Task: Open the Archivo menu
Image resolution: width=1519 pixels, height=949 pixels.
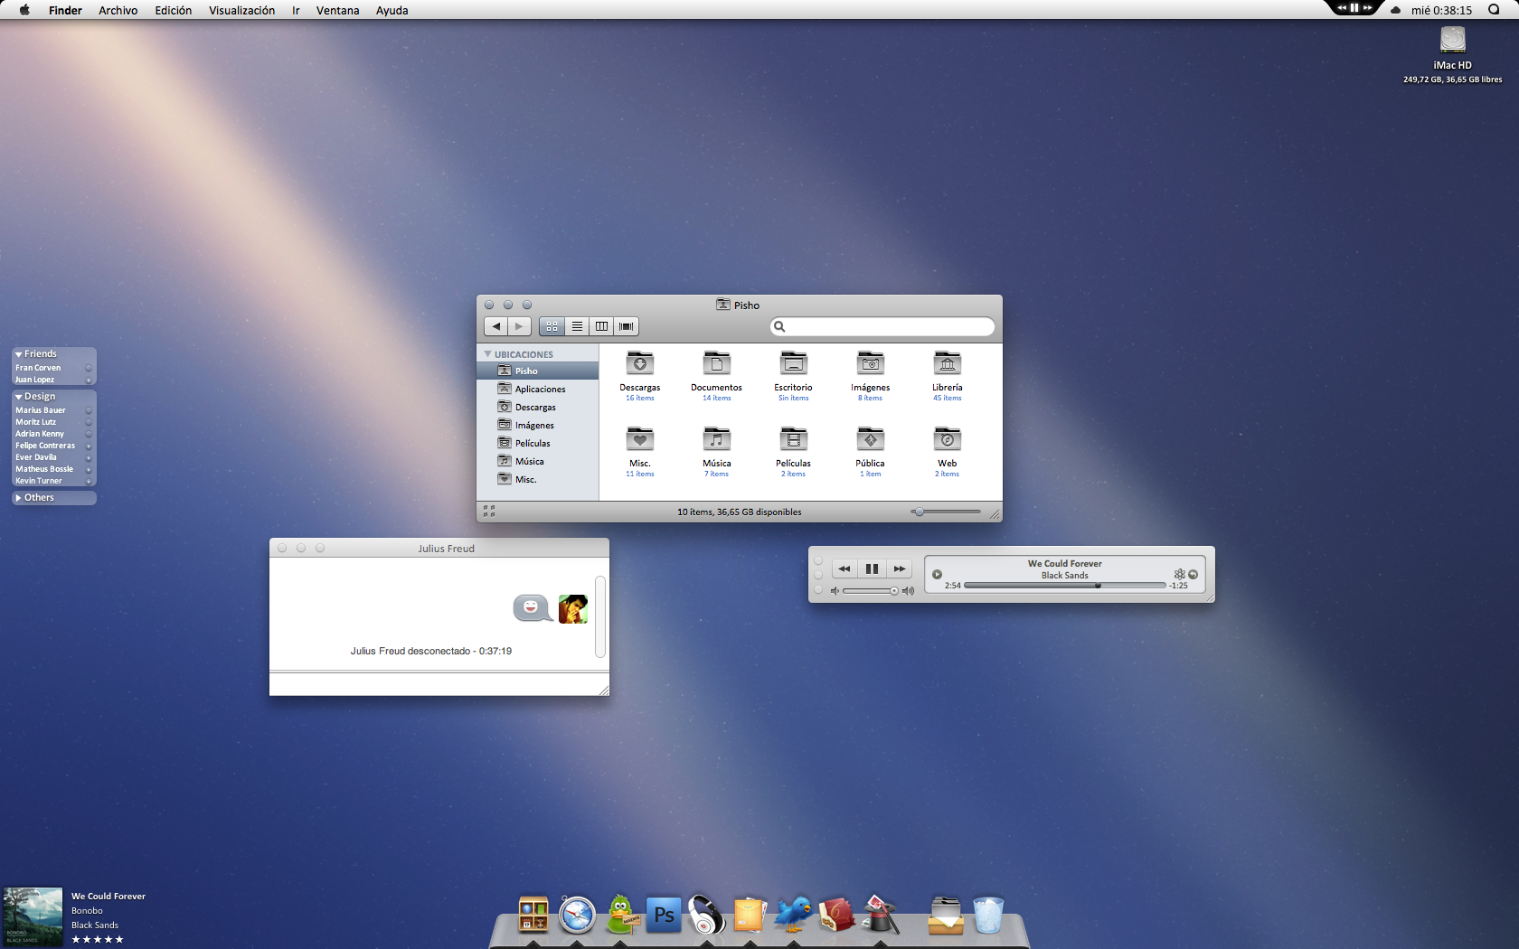Action: (118, 10)
